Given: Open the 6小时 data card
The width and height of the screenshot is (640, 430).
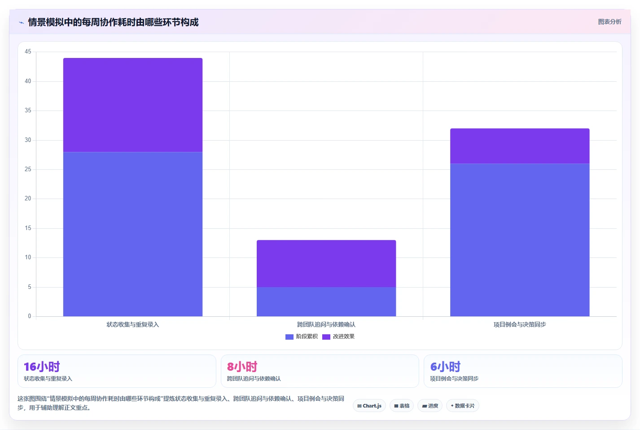Looking at the screenshot, I should [523, 371].
